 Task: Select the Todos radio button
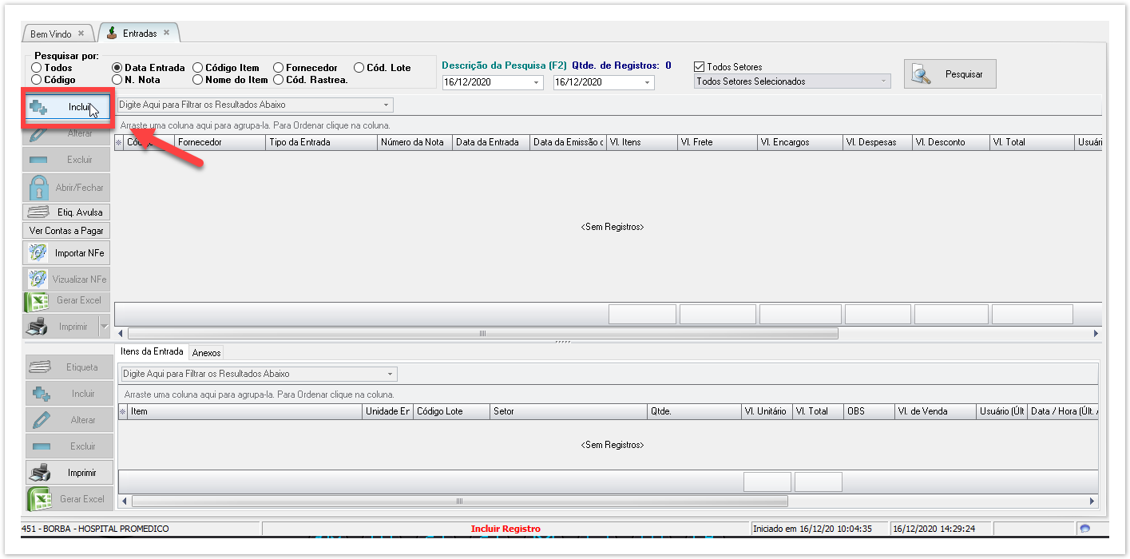click(x=37, y=68)
